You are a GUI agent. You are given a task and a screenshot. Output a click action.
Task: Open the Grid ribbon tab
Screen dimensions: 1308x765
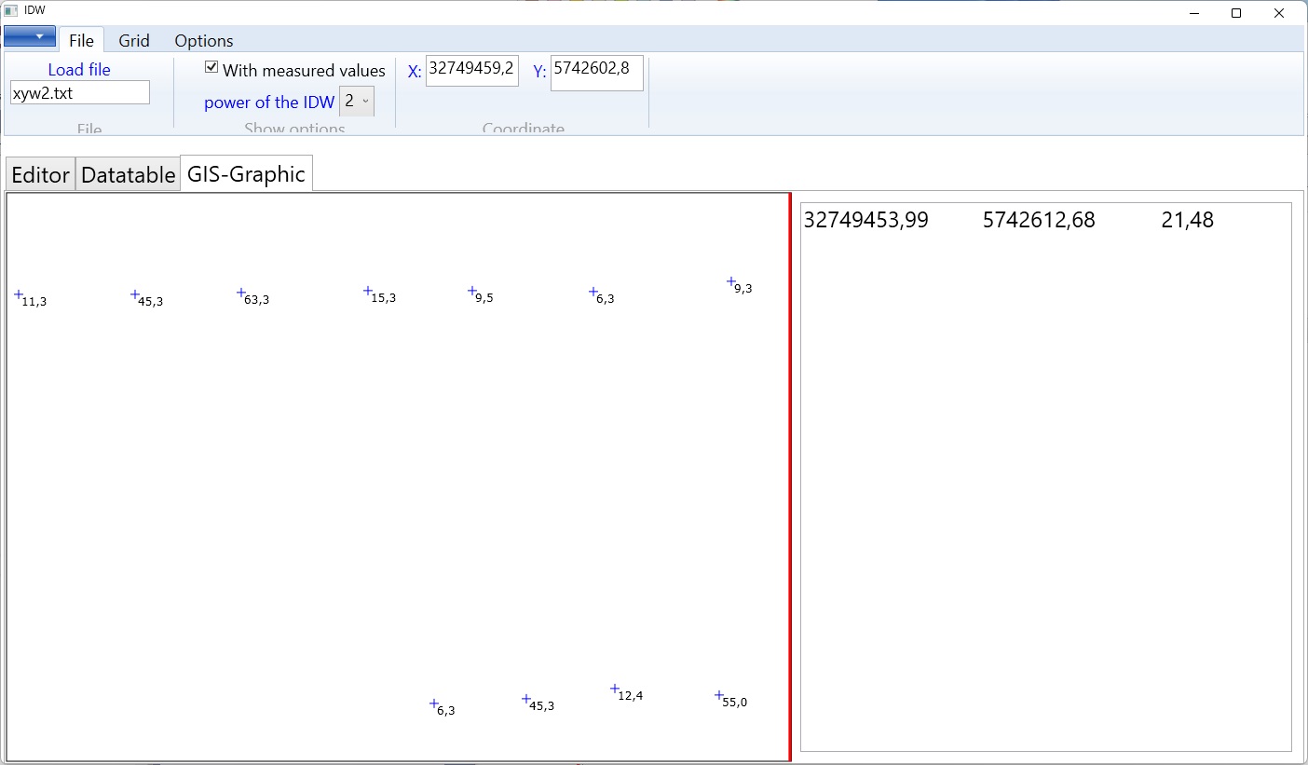point(134,40)
